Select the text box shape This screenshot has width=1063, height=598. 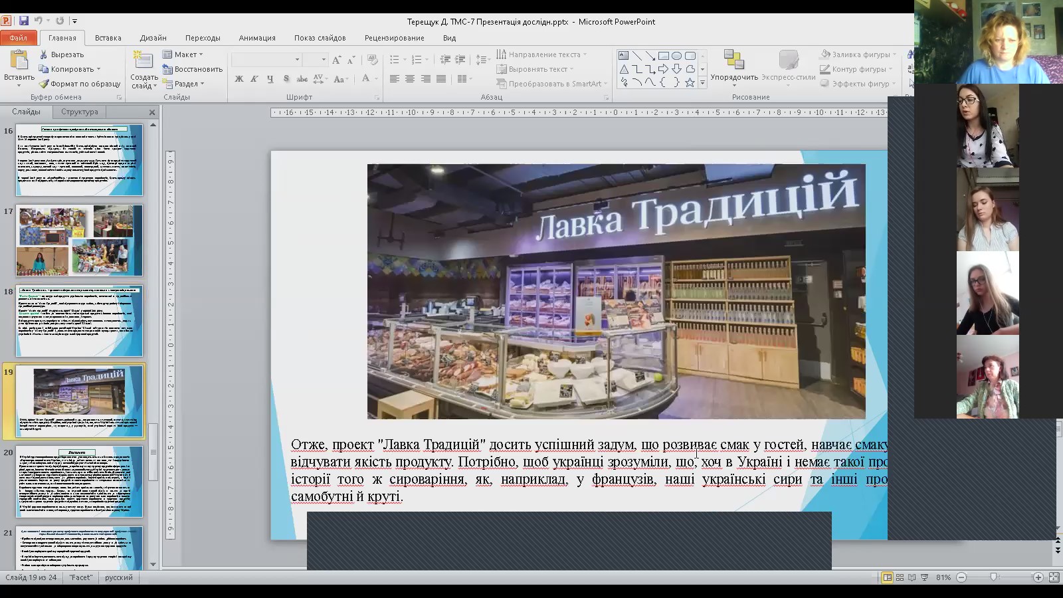[623, 56]
